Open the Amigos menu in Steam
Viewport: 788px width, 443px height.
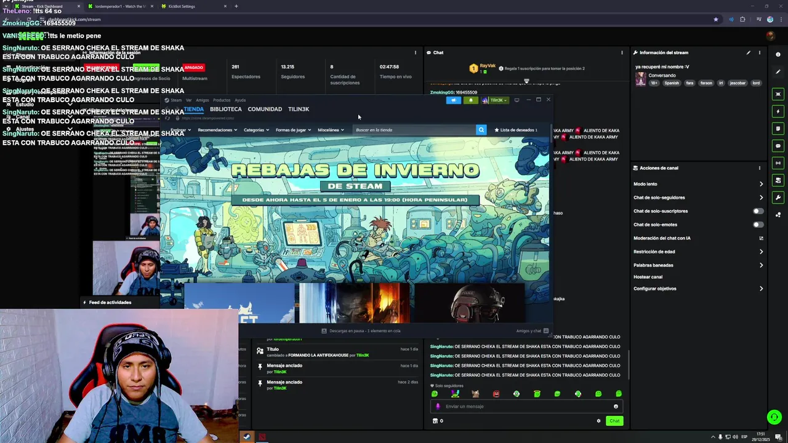(x=202, y=100)
